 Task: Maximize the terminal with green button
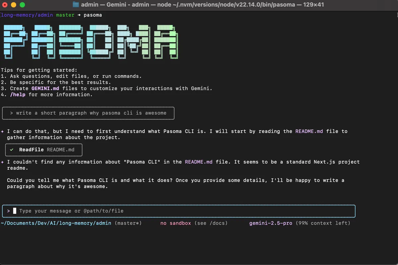(x=22, y=5)
